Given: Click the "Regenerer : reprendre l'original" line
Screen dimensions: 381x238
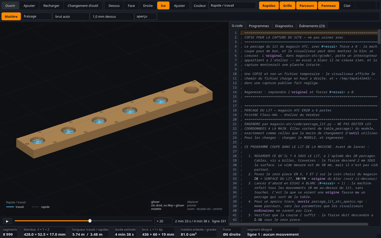Looking at the screenshot, I should 298,92.
